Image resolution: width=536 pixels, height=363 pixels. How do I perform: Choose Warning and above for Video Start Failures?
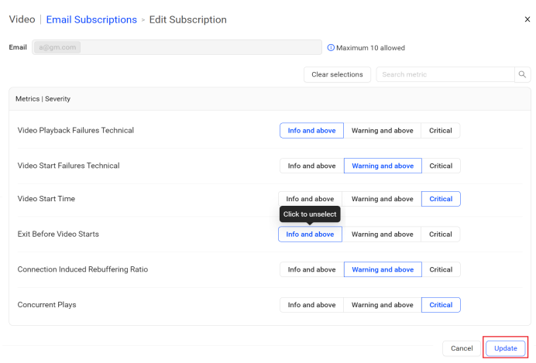(383, 166)
